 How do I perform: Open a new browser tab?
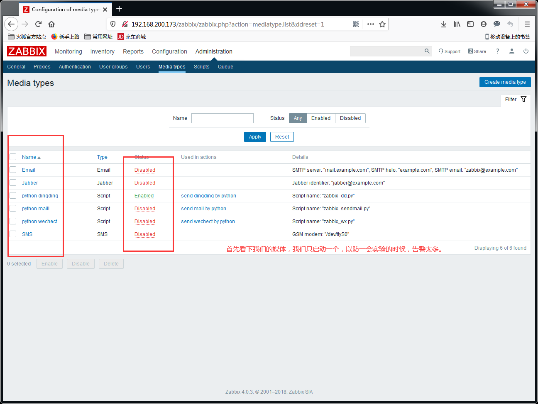tap(119, 9)
